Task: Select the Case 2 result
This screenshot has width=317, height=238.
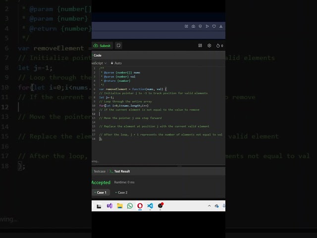Action: [121, 192]
